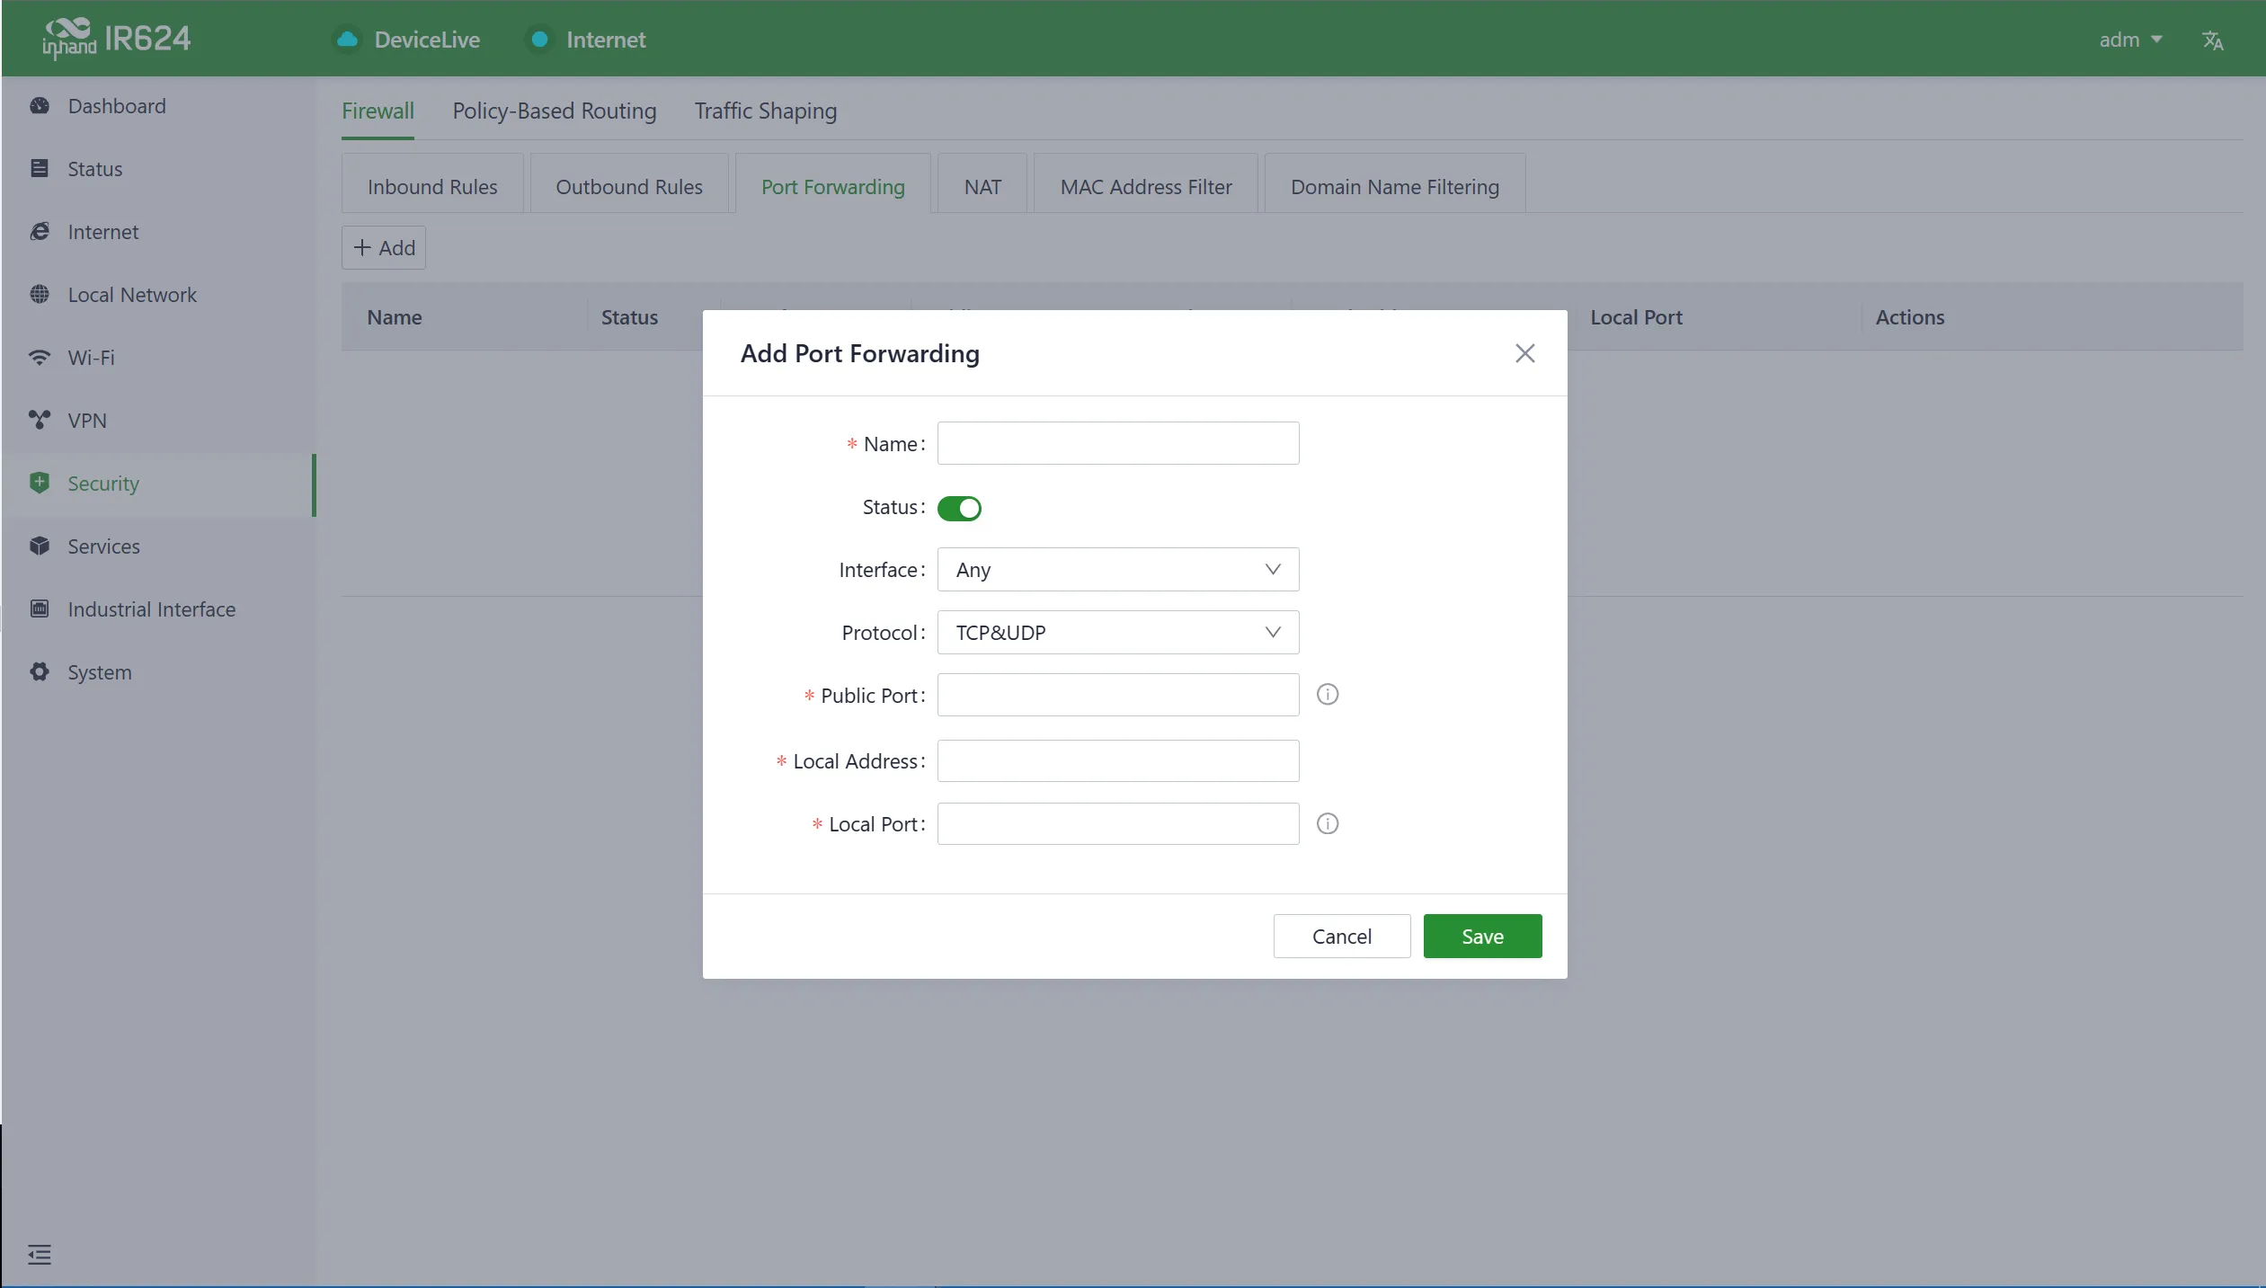Click the System gear icon
This screenshot has height=1288, width=2266.
[x=40, y=672]
